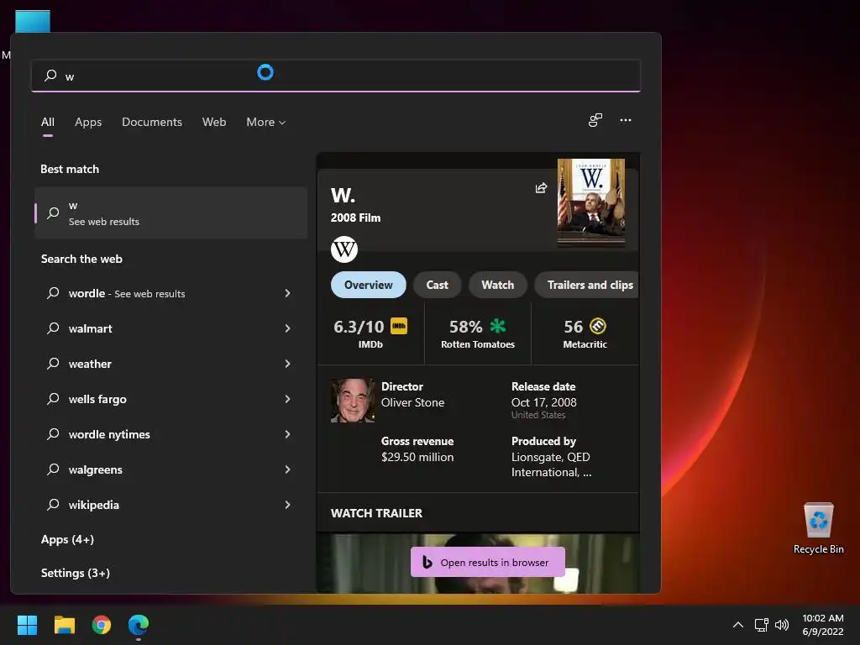The width and height of the screenshot is (860, 645).
Task: Click the Oct 17, 2008 release date
Action: tap(544, 402)
